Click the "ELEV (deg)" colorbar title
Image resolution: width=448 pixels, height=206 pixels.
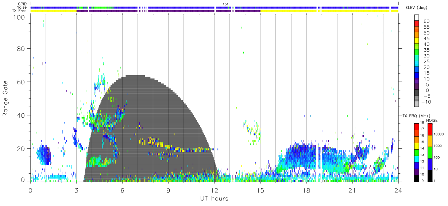coord(416,7)
